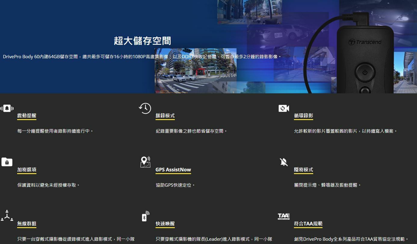Click the 緩錄模式 heading
Image resolution: width=417 pixels, height=244 pixels.
165,116
